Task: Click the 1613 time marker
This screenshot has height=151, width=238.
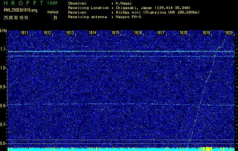Action: [70, 33]
